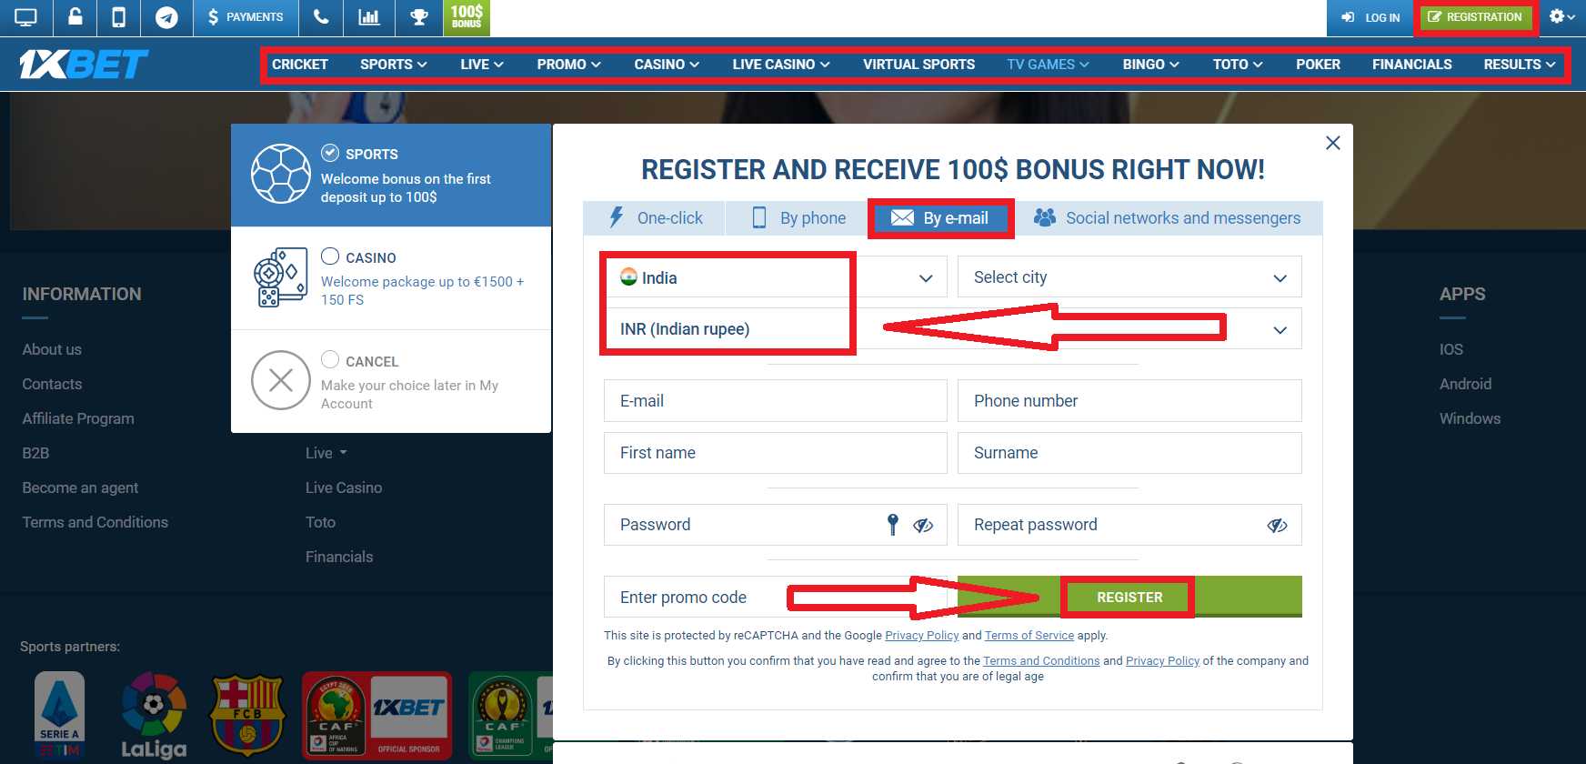
Task: Open the India country dropdown
Action: (776, 277)
